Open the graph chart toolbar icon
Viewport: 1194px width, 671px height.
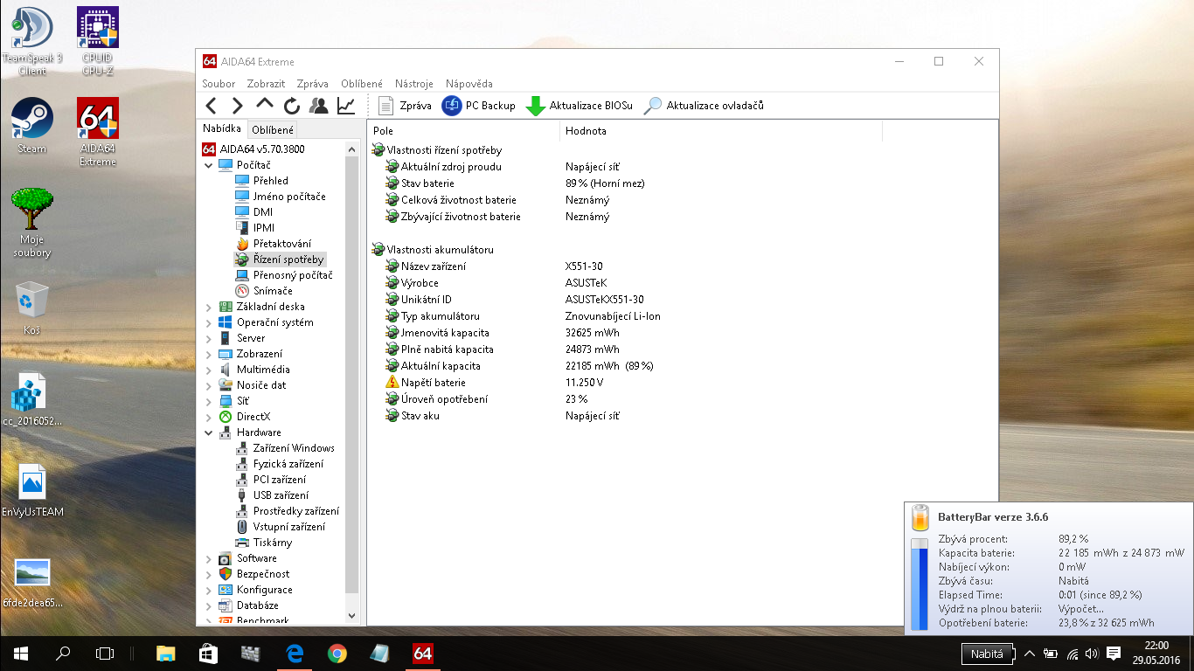pyautogui.click(x=346, y=106)
